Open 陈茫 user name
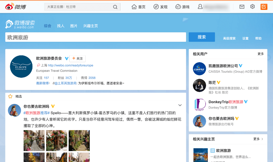Viewport: 273px width, 162px height. click(x=212, y=83)
